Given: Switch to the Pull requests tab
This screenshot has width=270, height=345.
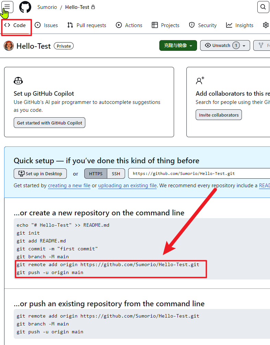Looking at the screenshot, I should (87, 25).
